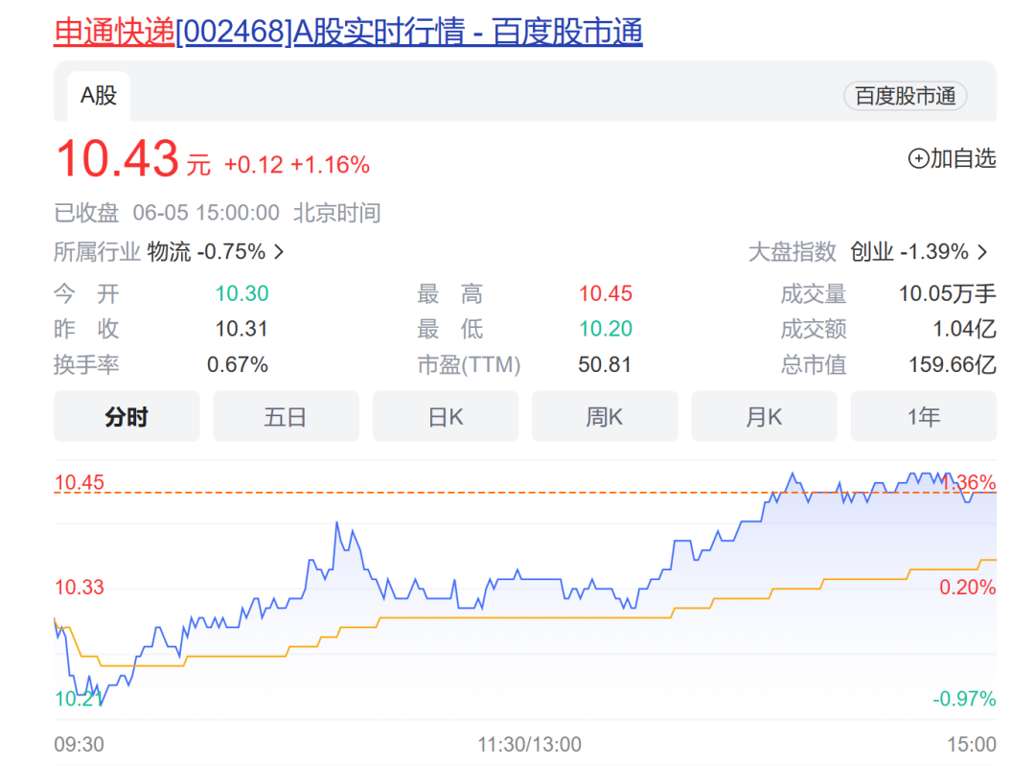The width and height of the screenshot is (1035, 765).
Task: Click the 15:00 time axis label
Action: tap(972, 745)
